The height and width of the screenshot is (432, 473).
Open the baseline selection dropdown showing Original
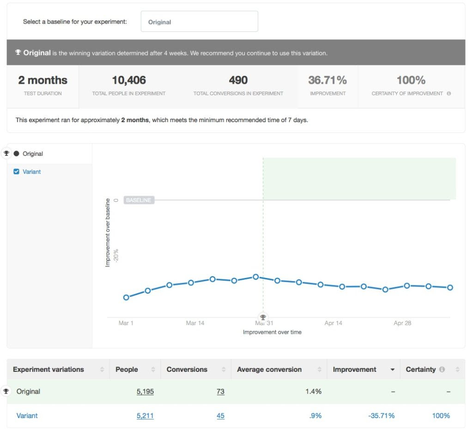(x=200, y=21)
